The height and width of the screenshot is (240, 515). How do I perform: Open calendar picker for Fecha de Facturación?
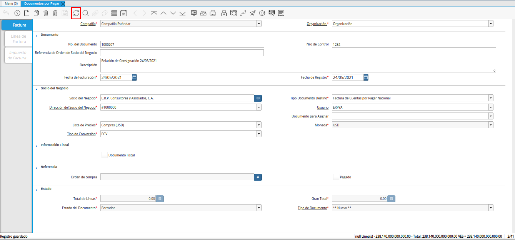tap(134, 77)
